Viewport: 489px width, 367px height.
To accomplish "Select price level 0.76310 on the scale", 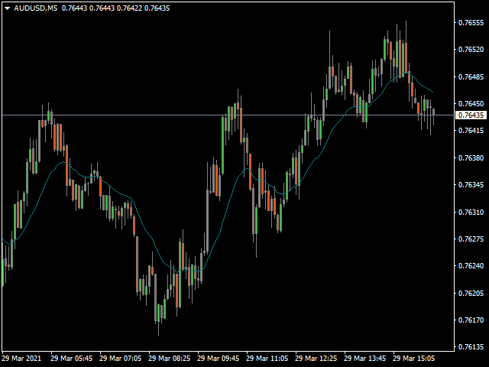I will [471, 212].
